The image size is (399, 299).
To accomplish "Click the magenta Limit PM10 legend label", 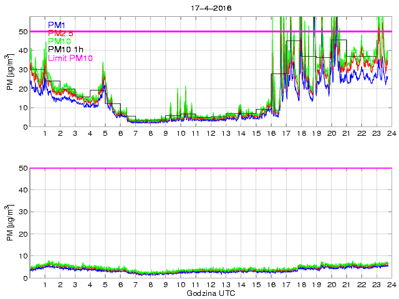I will tap(70, 58).
